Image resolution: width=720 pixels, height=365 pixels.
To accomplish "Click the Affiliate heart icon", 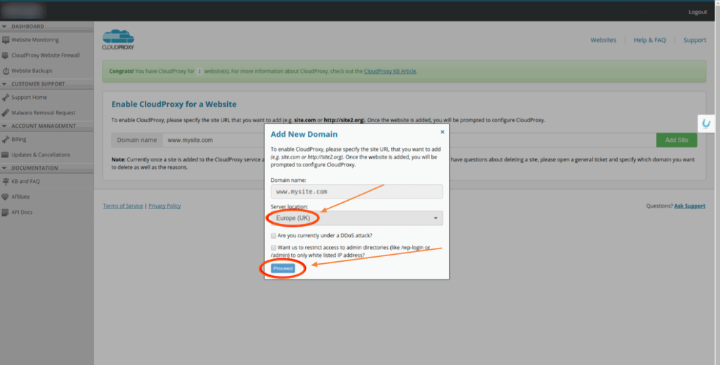I will coord(6,197).
